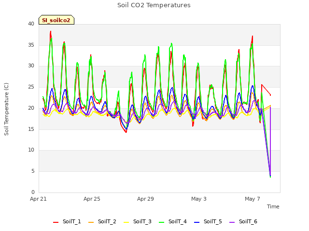Viewport: 309px width, 231px height.
Task: Toggle SoilT_6 series in legend
Action: [x=243, y=221]
